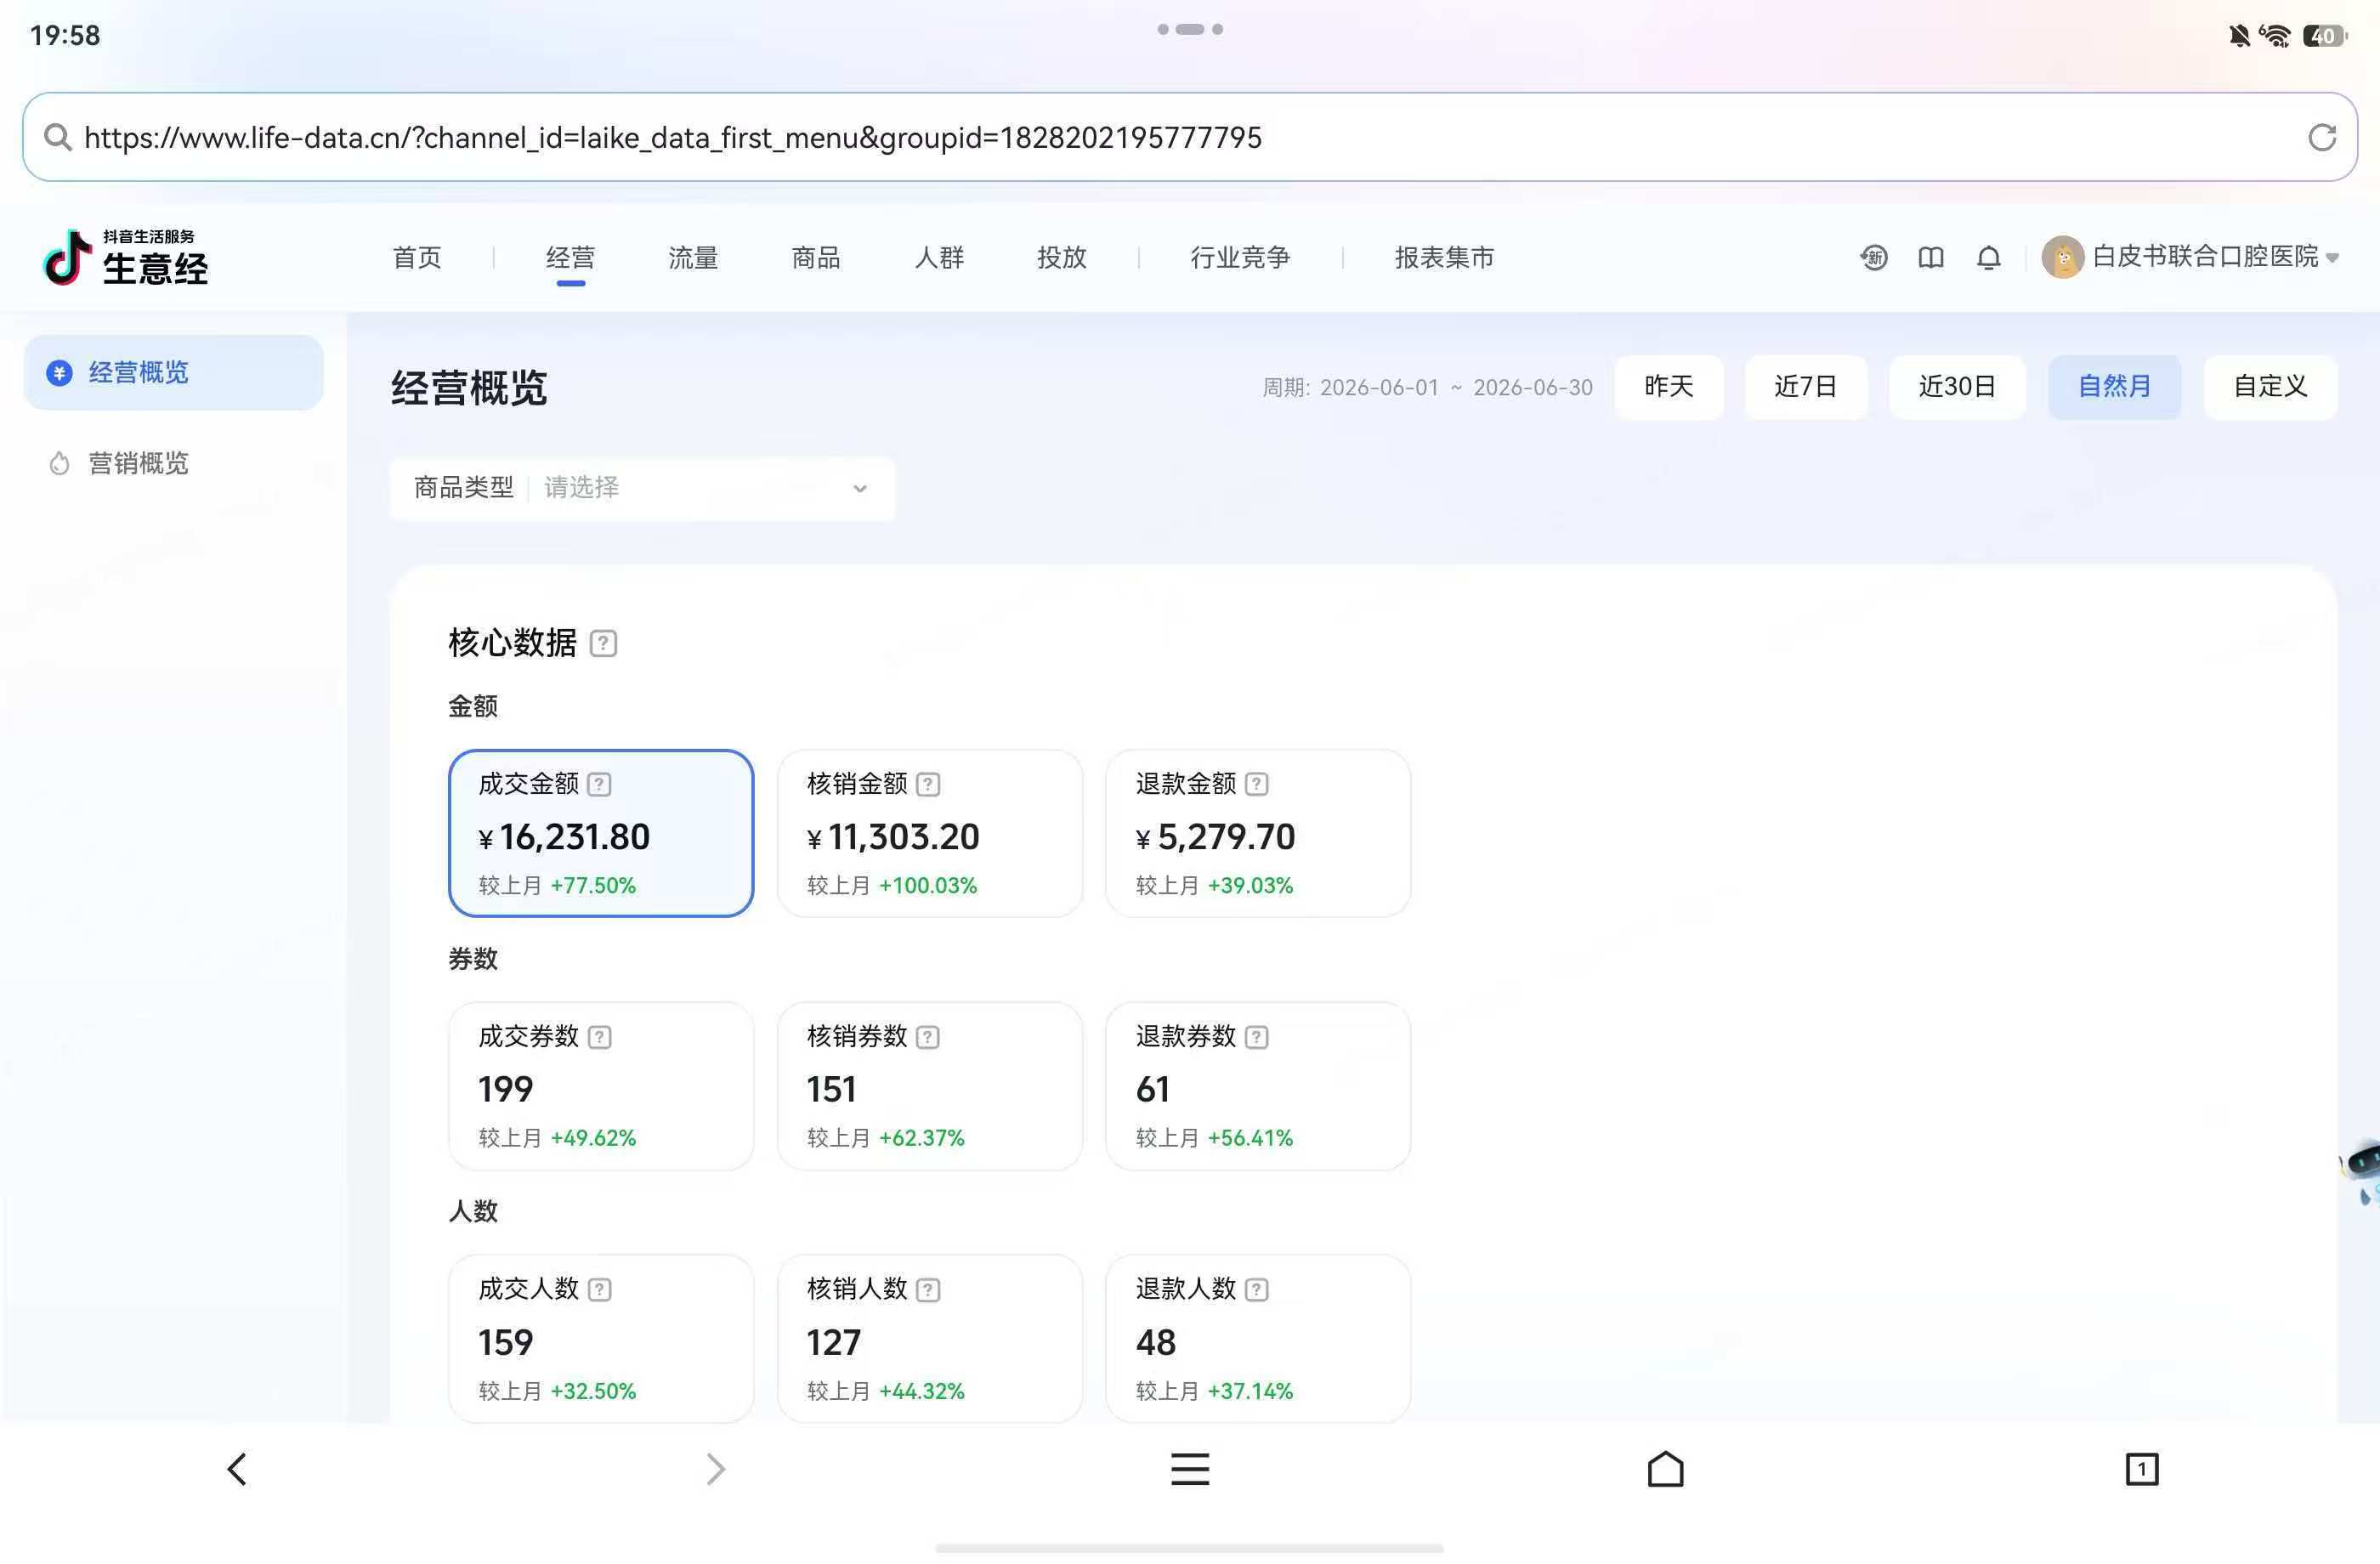Image resolution: width=2380 pixels, height=1564 pixels.
Task: Go back with the browser back arrow
Action: [x=237, y=1469]
